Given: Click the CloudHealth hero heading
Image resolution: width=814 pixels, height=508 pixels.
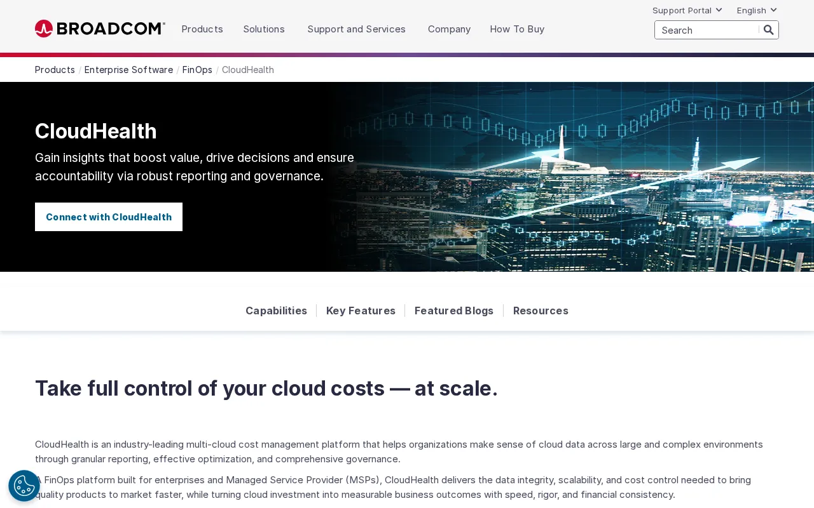Looking at the screenshot, I should click(x=96, y=131).
